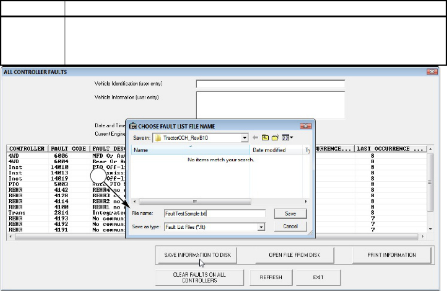The width and height of the screenshot is (447, 291).
Task: Click the fault table vertical scrollbar thumb
Action: (431, 182)
